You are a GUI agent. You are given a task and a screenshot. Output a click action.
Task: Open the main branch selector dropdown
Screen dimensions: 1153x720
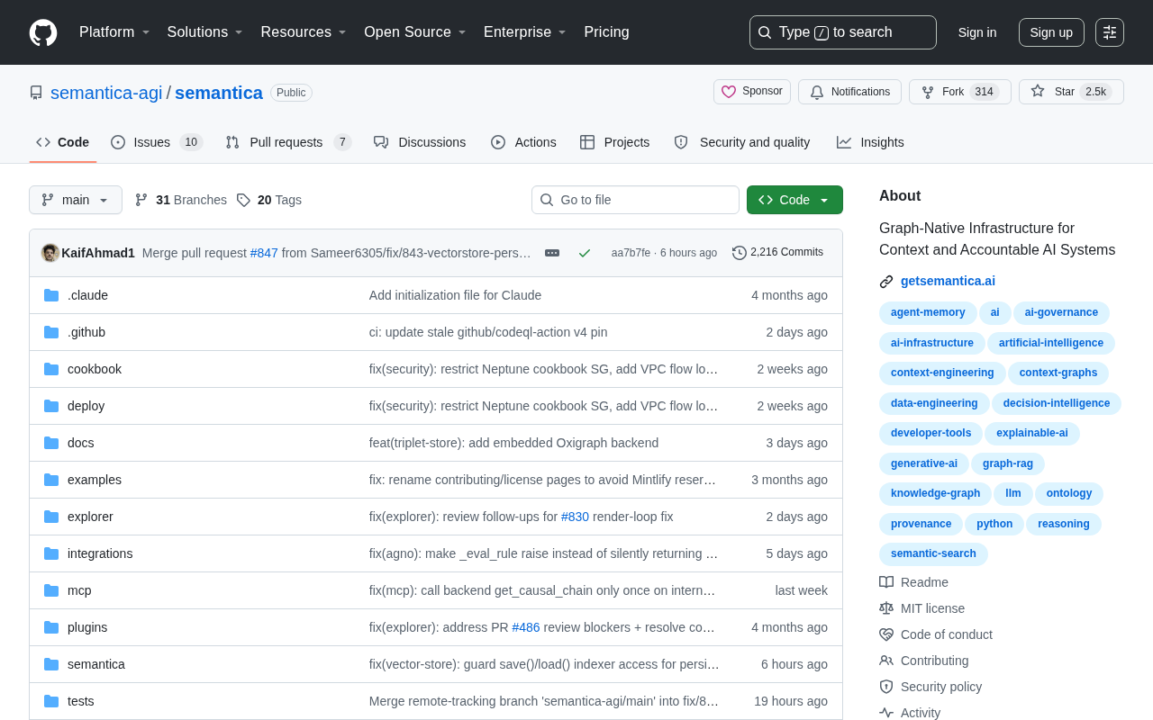pyautogui.click(x=76, y=200)
